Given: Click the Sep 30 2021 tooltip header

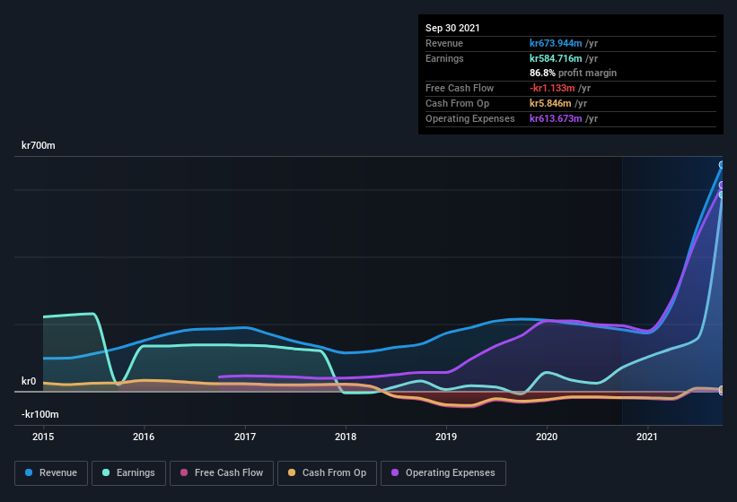Looking at the screenshot, I should (452, 28).
